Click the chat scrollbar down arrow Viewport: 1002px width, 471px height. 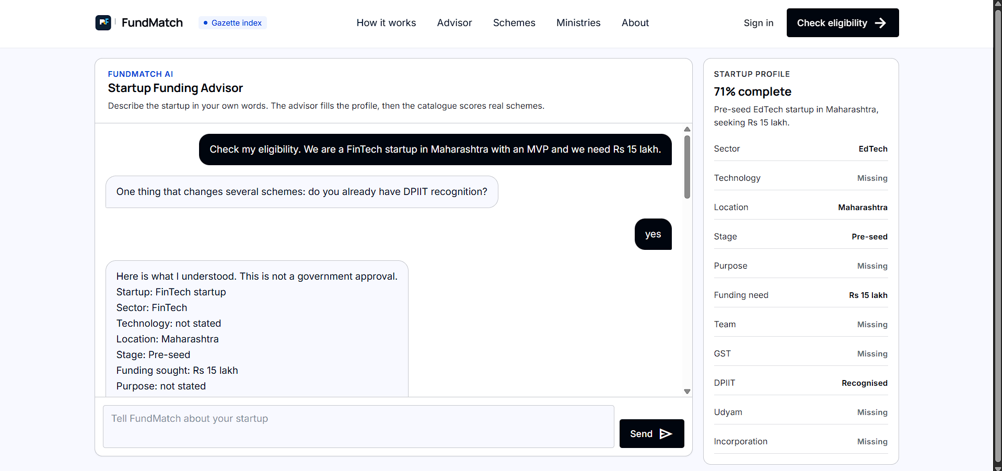click(687, 392)
